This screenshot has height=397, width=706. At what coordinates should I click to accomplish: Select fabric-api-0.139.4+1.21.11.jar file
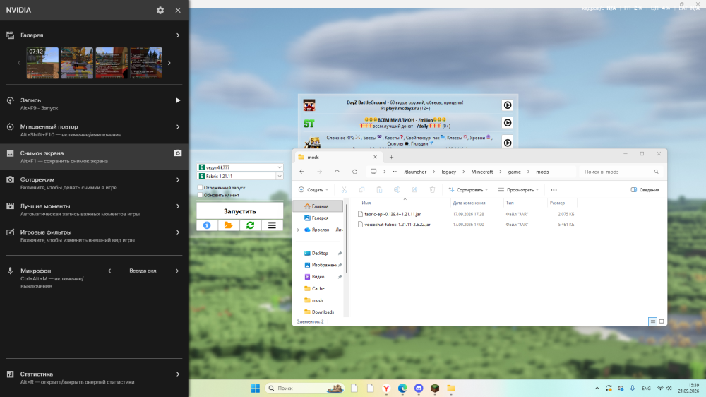pyautogui.click(x=393, y=214)
